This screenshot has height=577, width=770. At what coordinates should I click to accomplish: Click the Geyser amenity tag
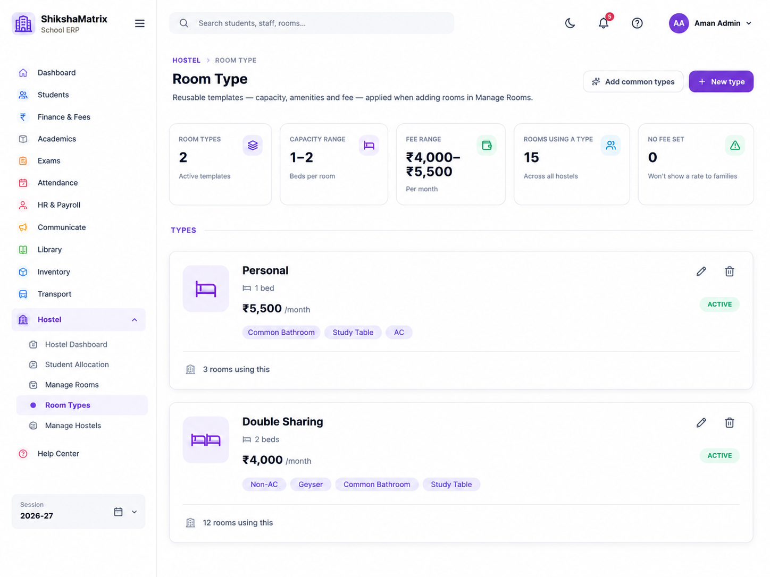coord(311,485)
